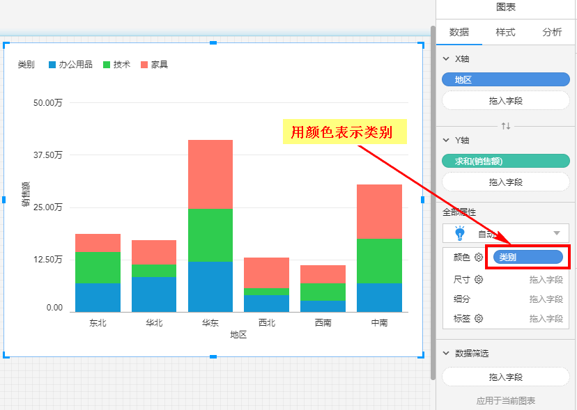Click the swap X/Y axes arrows icon
This screenshot has height=410, width=577.
point(506,126)
